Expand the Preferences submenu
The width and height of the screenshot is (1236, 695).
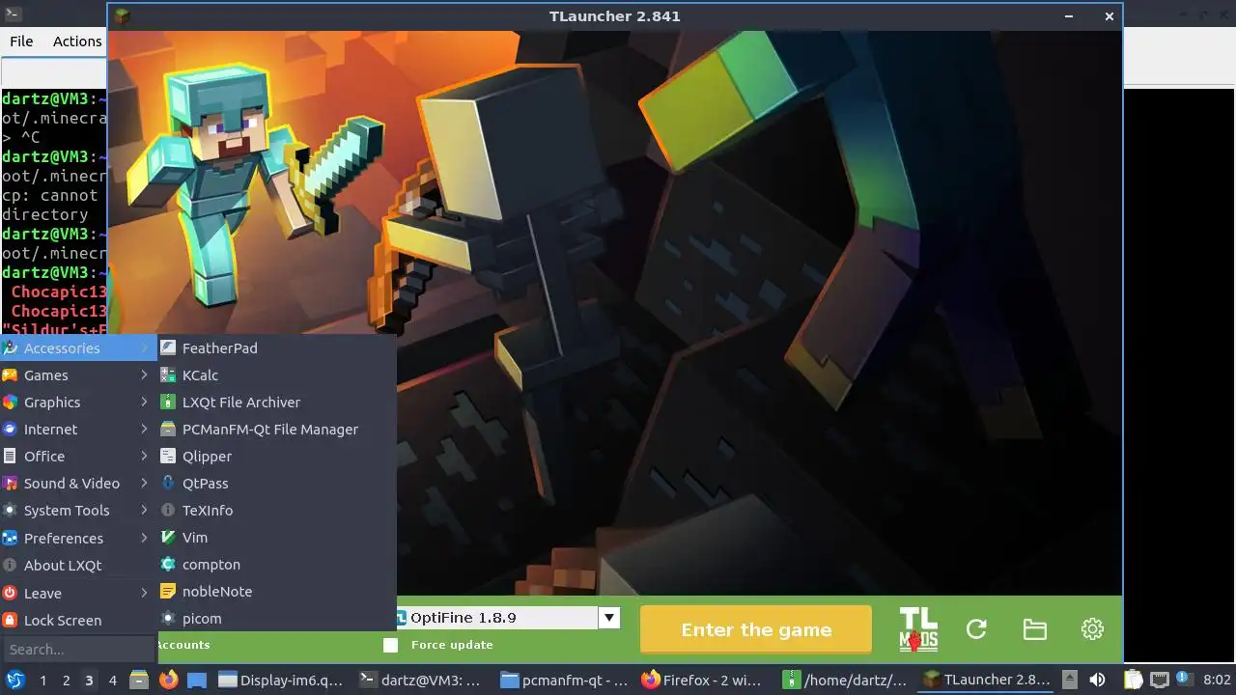coord(79,538)
